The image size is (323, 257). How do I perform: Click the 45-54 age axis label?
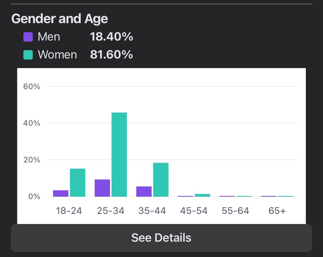(x=194, y=210)
